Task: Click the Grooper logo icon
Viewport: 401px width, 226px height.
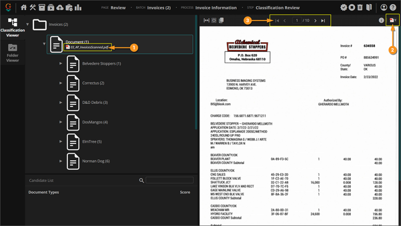Action: click(x=8, y=7)
